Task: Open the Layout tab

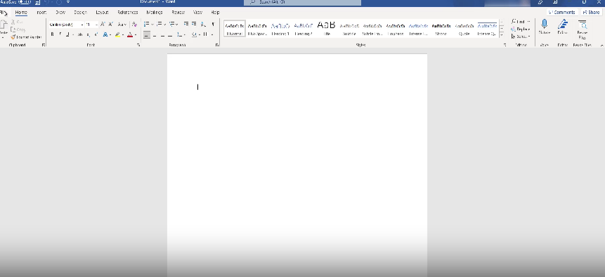Action: click(x=102, y=13)
